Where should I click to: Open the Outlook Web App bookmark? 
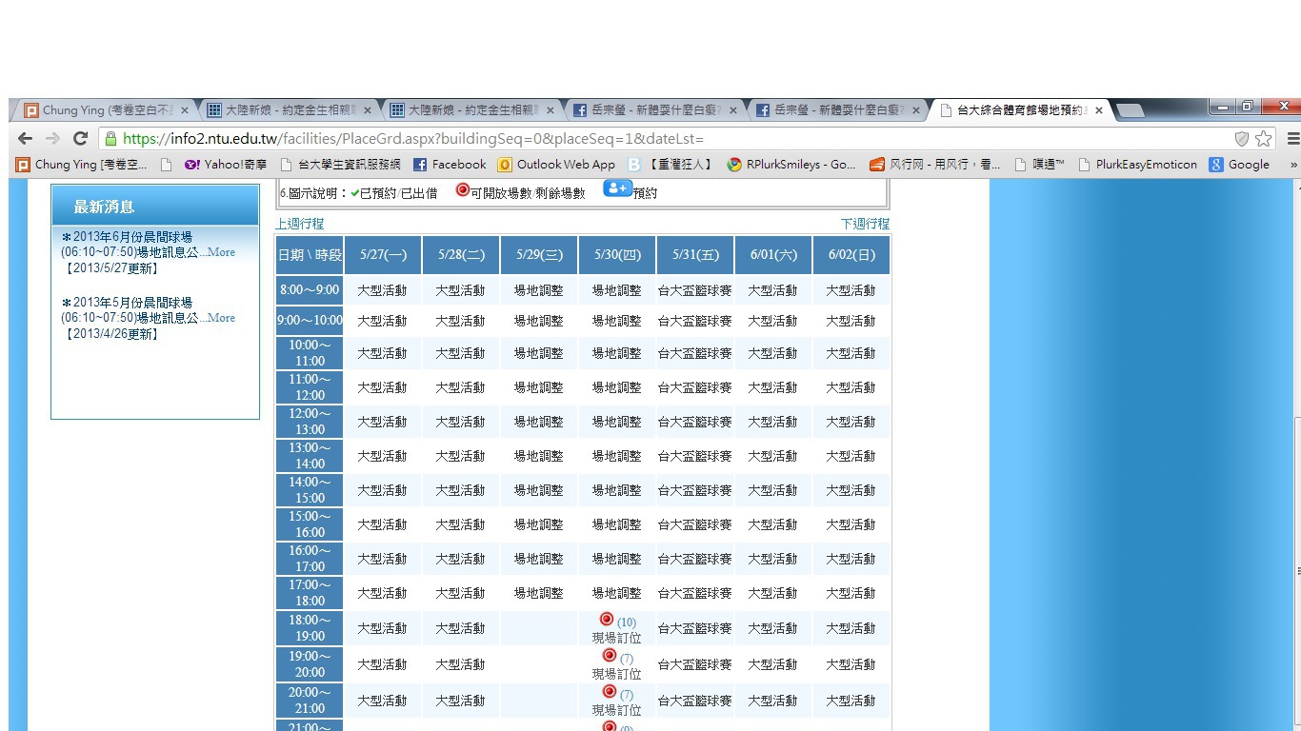[556, 165]
